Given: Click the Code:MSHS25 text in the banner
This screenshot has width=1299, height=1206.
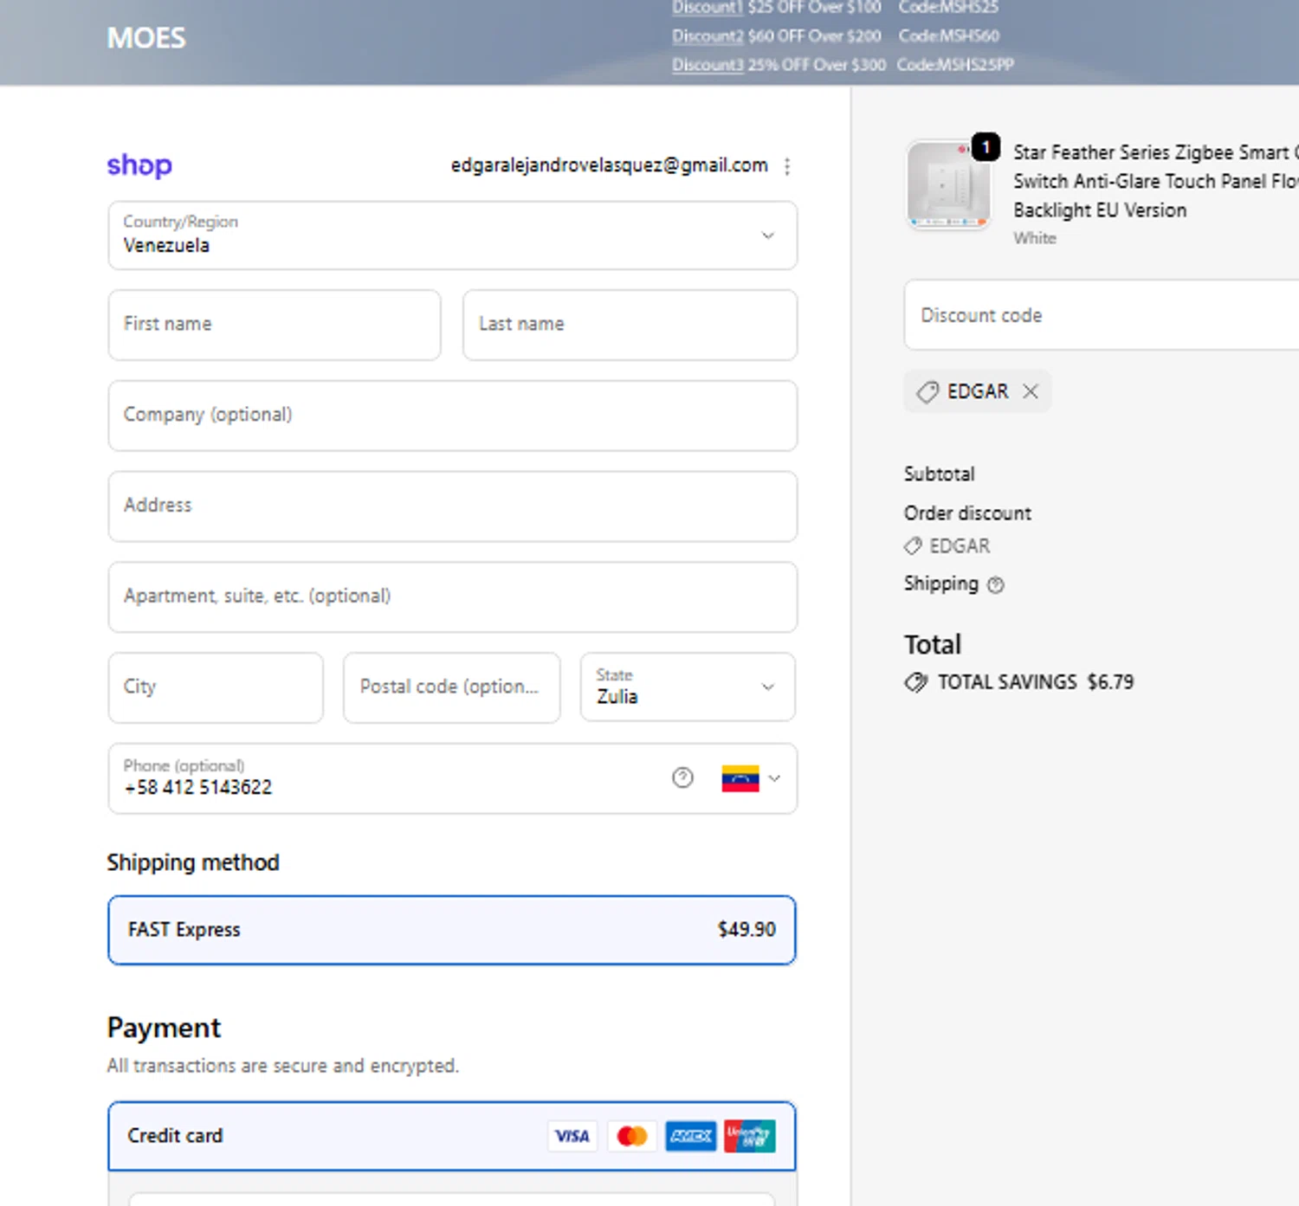Looking at the screenshot, I should 948,8.
